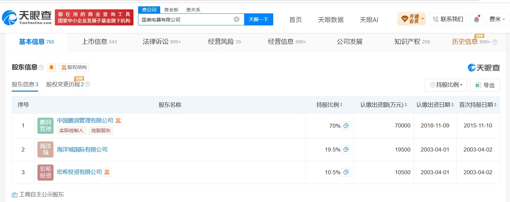Clear the search box text
Viewport: 510px width, 202px height.
pos(236,19)
